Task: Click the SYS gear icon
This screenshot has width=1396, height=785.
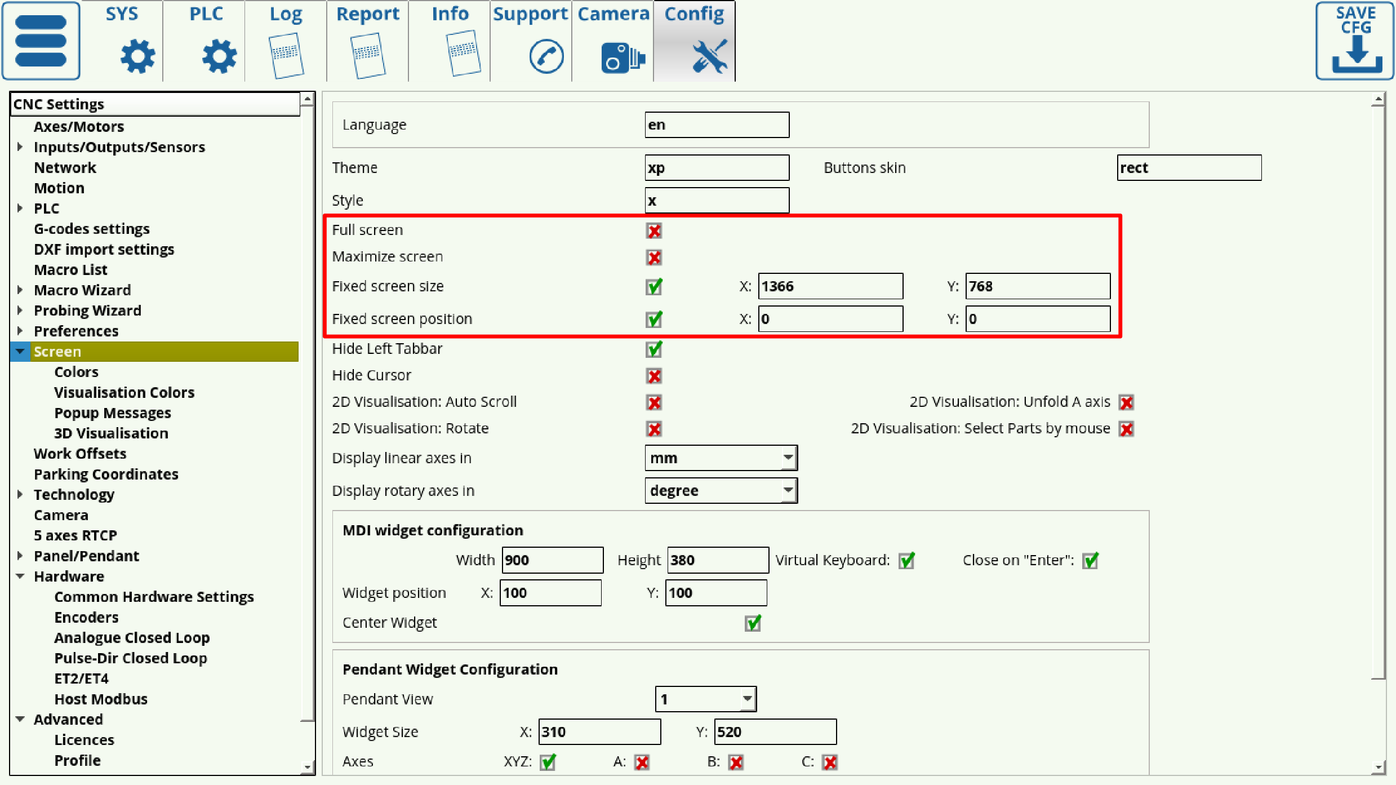Action: click(137, 56)
